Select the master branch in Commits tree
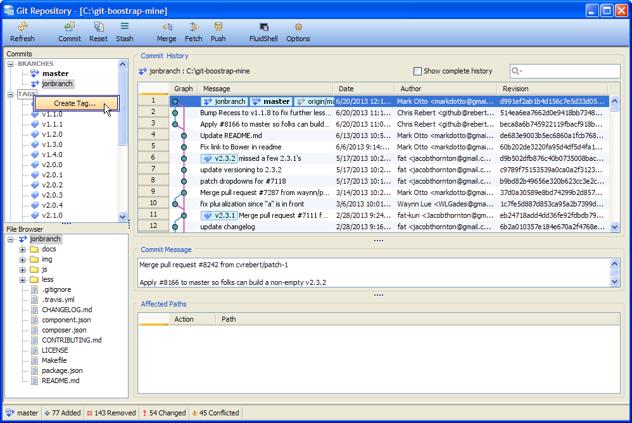The image size is (632, 423). (55, 73)
